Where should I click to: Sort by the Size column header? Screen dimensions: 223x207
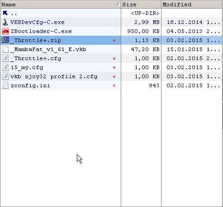(141, 5)
